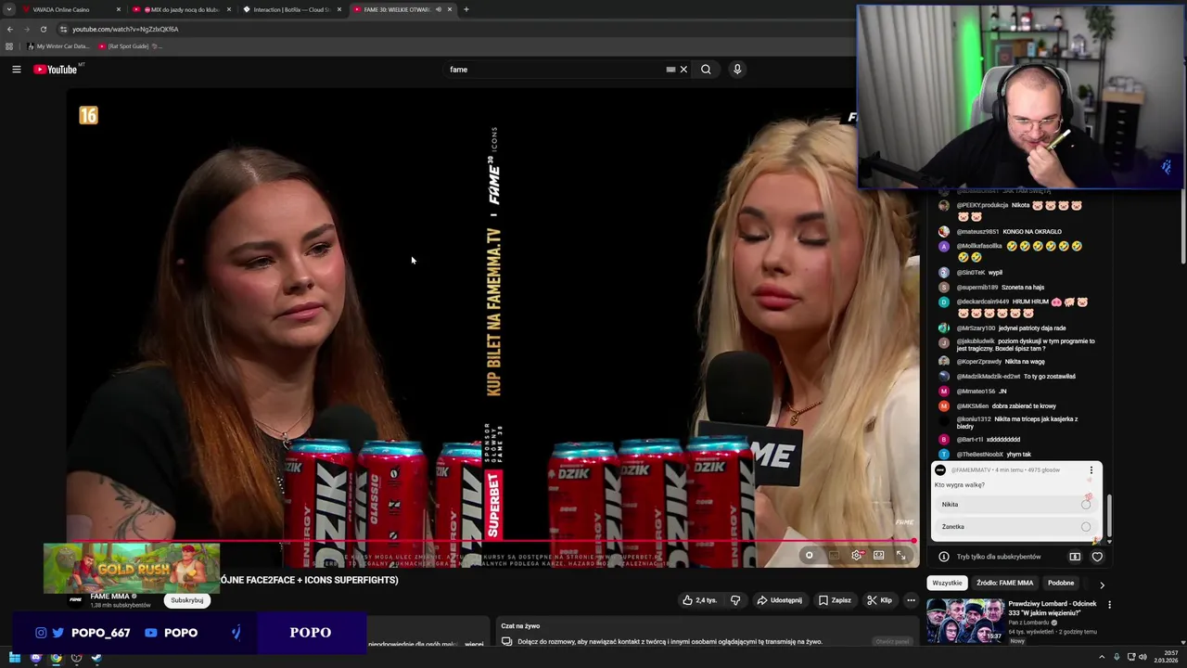
Task: Open options for Prawdziwy Lombard video
Action: (1109, 605)
